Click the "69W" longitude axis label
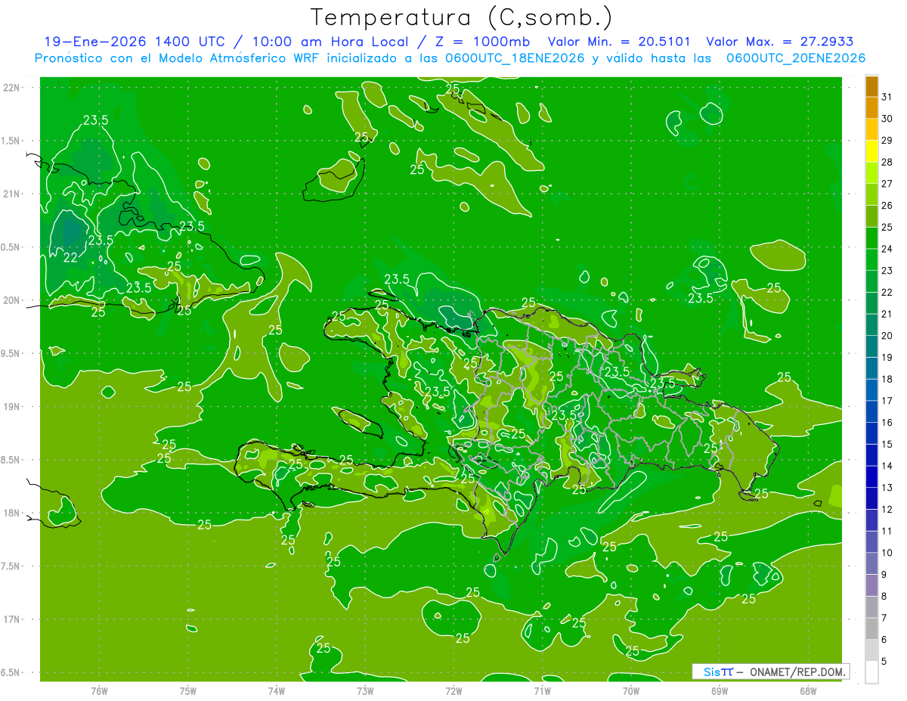907x701 pixels. 720,690
